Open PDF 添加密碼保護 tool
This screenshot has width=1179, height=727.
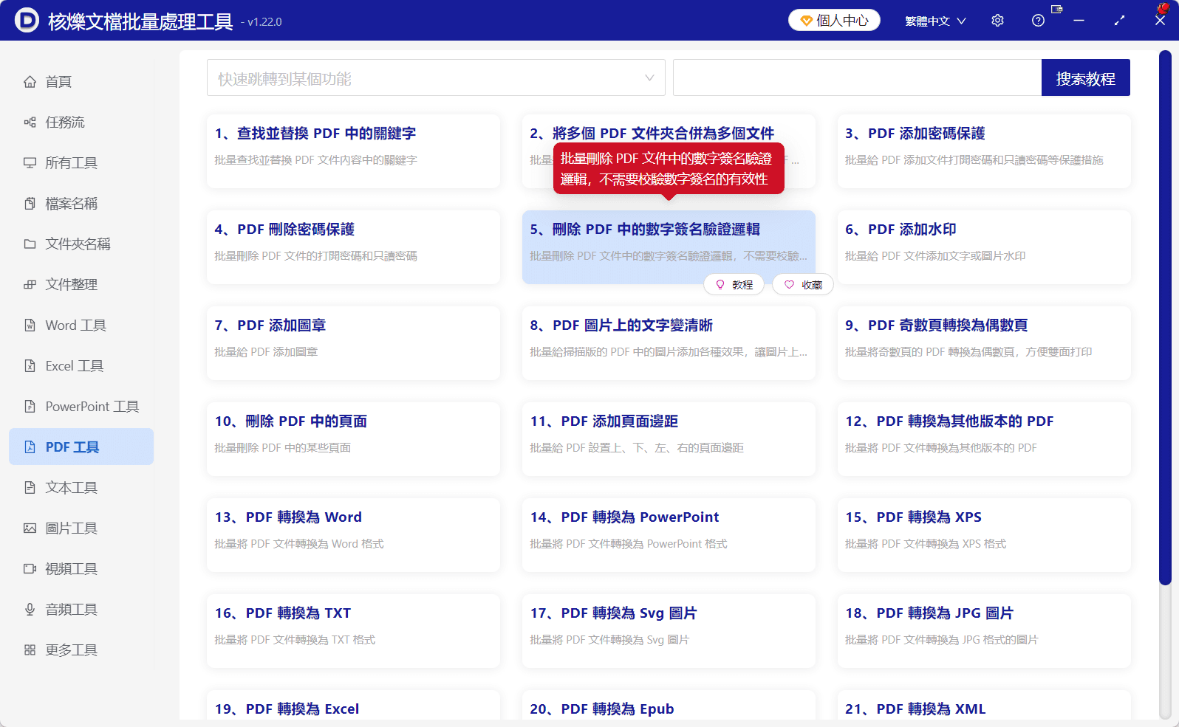point(984,151)
